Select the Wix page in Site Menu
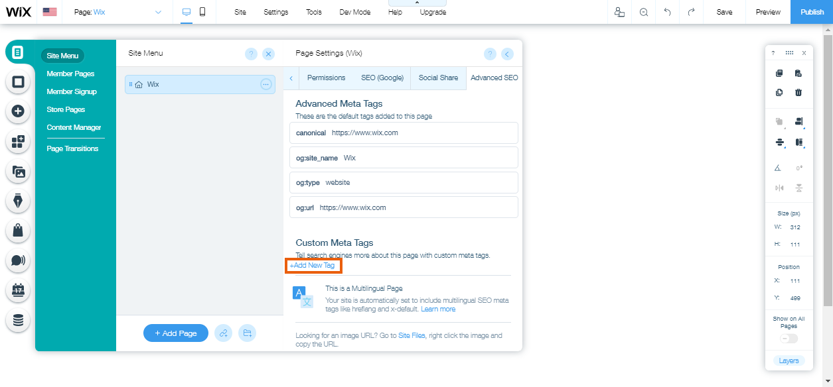The width and height of the screenshot is (833, 387). pyautogui.click(x=200, y=84)
